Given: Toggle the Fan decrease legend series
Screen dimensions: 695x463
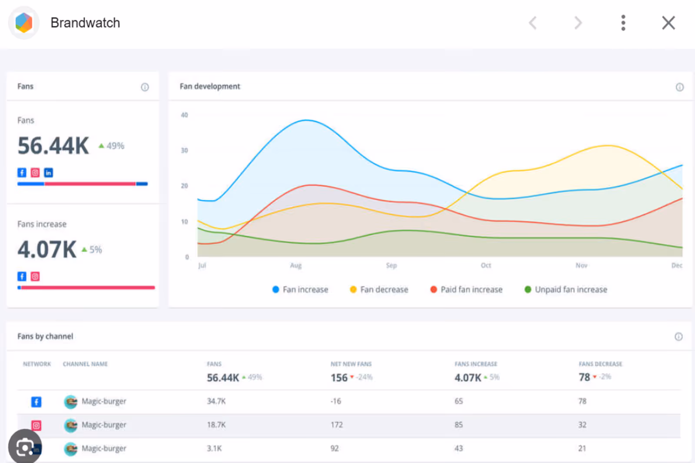Looking at the screenshot, I should coord(379,289).
